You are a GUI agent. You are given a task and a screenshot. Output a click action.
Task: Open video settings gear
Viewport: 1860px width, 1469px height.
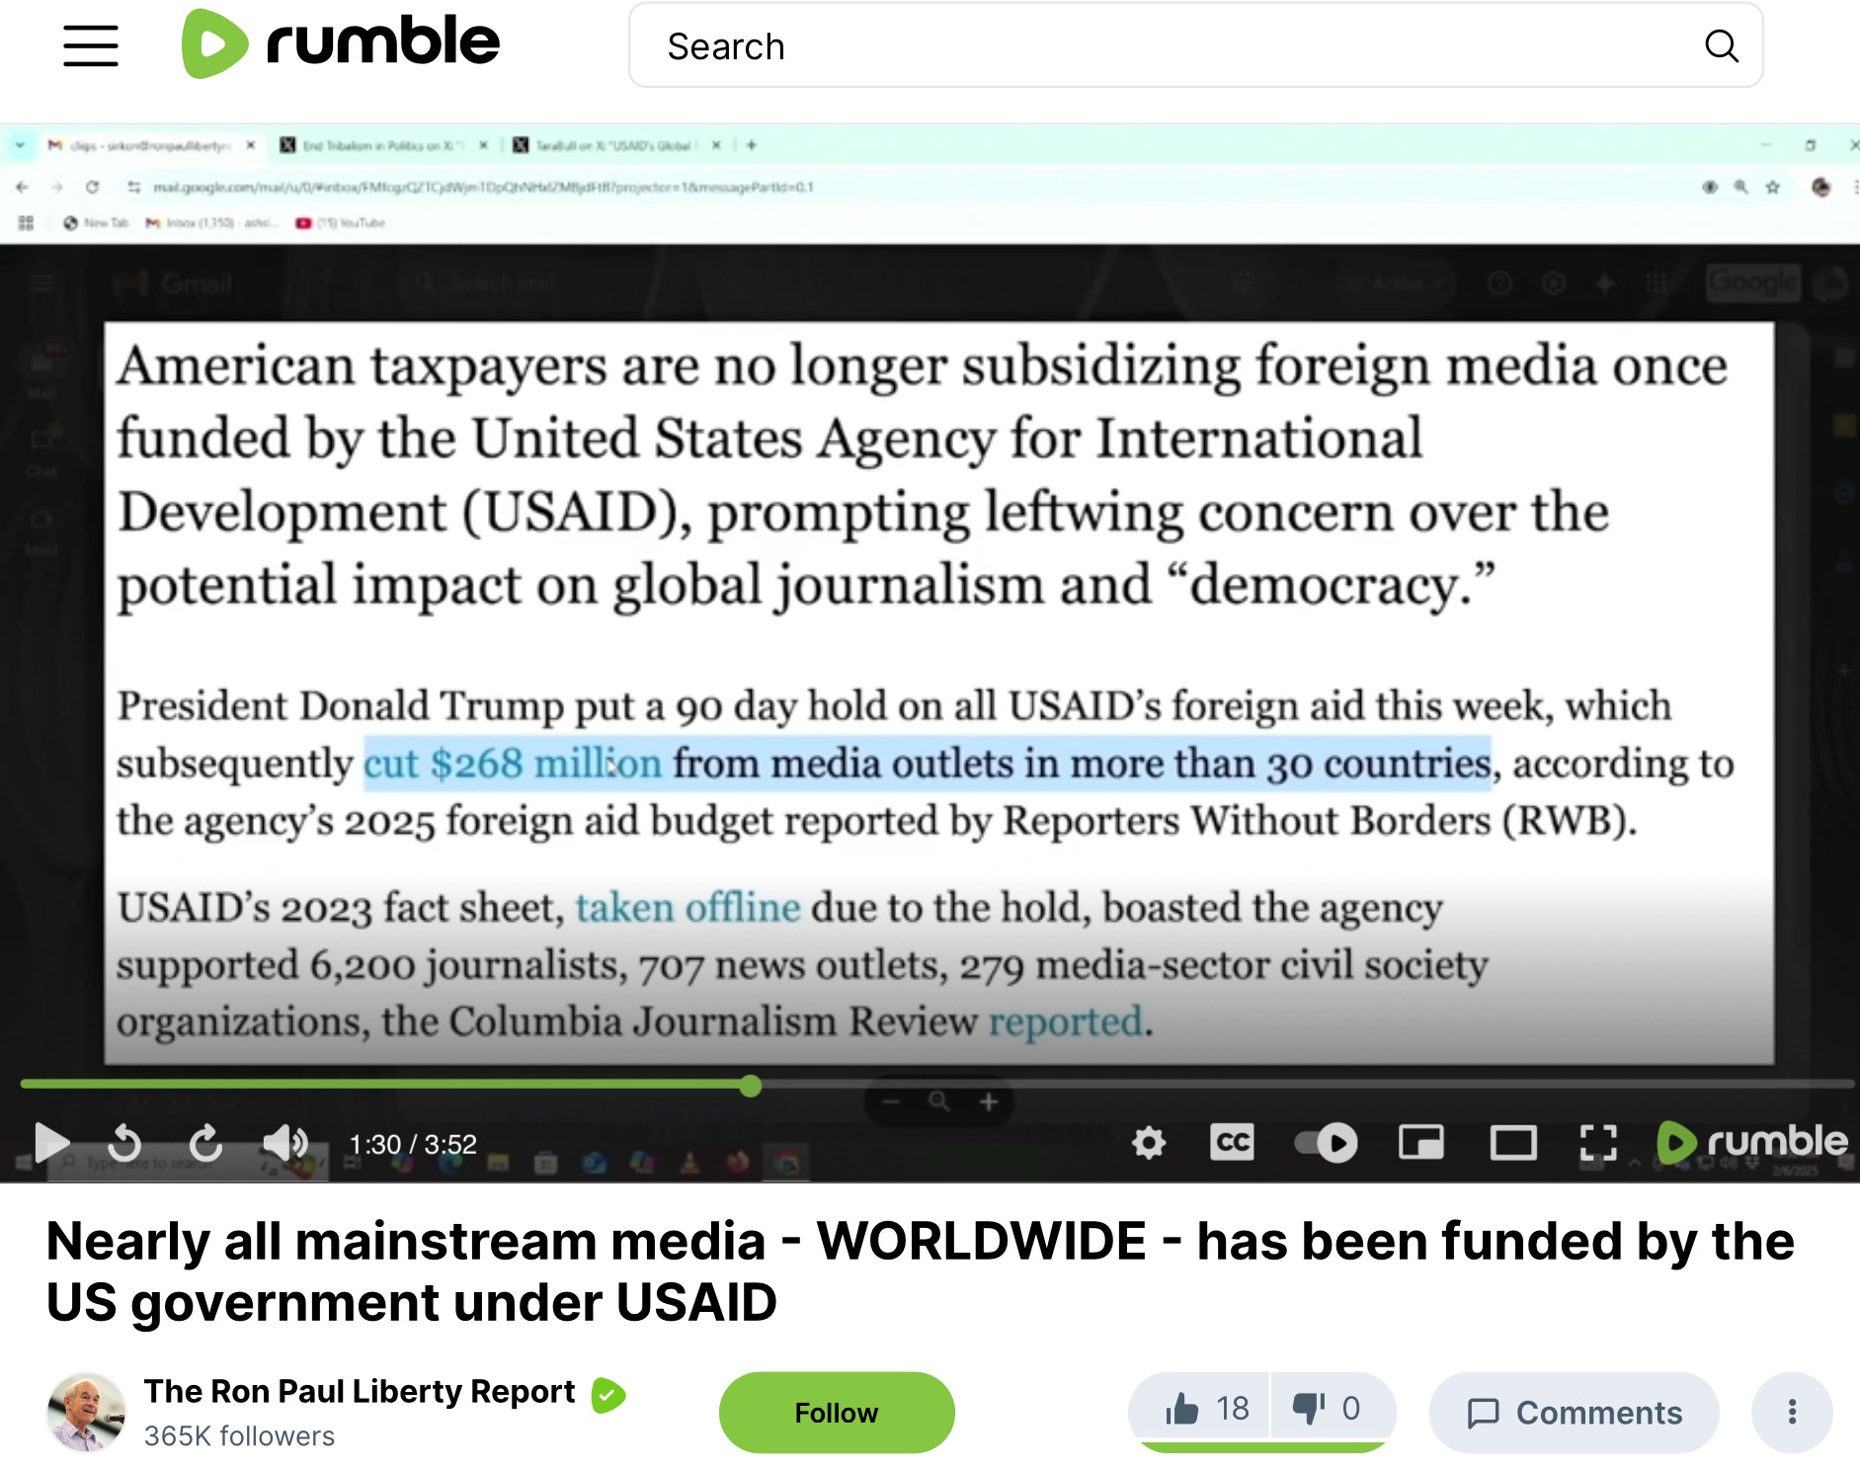tap(1149, 1143)
